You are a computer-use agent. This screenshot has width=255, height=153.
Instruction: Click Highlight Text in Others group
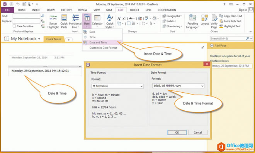click(230, 26)
